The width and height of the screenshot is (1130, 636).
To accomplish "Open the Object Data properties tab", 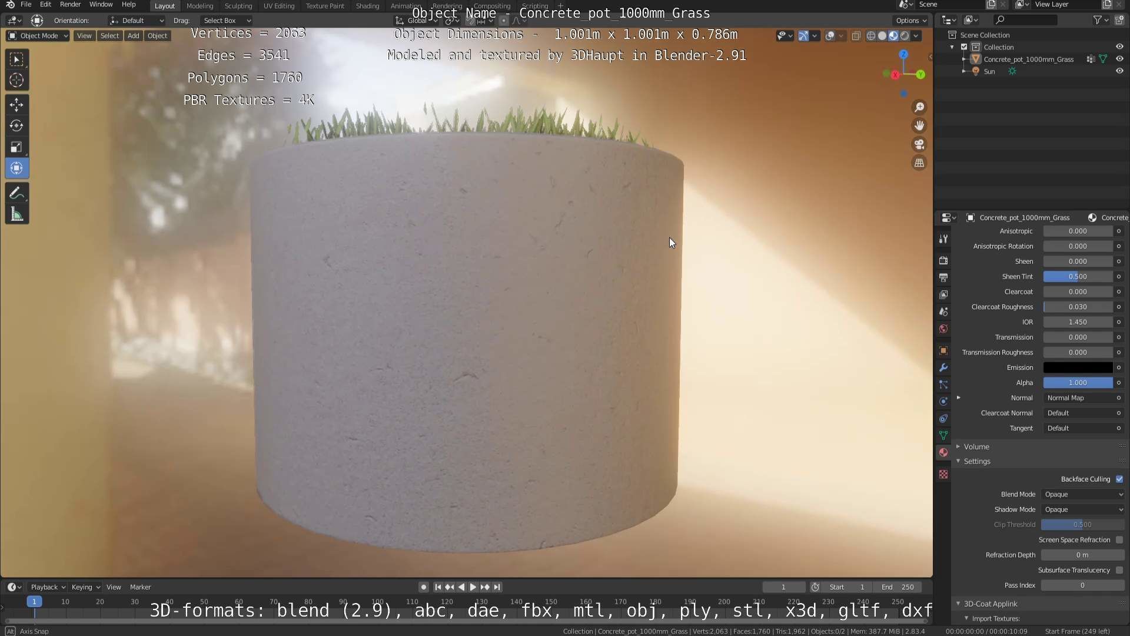I will pyautogui.click(x=943, y=436).
